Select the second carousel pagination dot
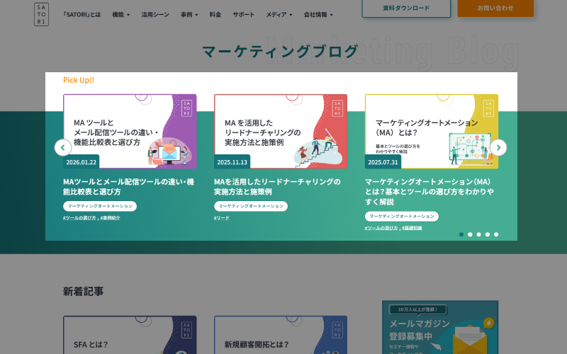Image resolution: width=567 pixels, height=354 pixels. (470, 234)
